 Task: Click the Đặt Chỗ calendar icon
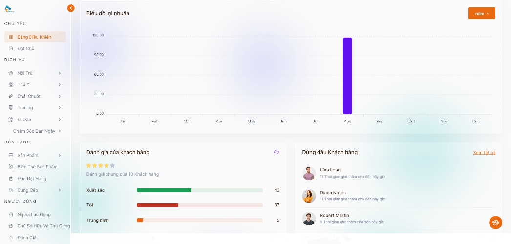click(11, 49)
